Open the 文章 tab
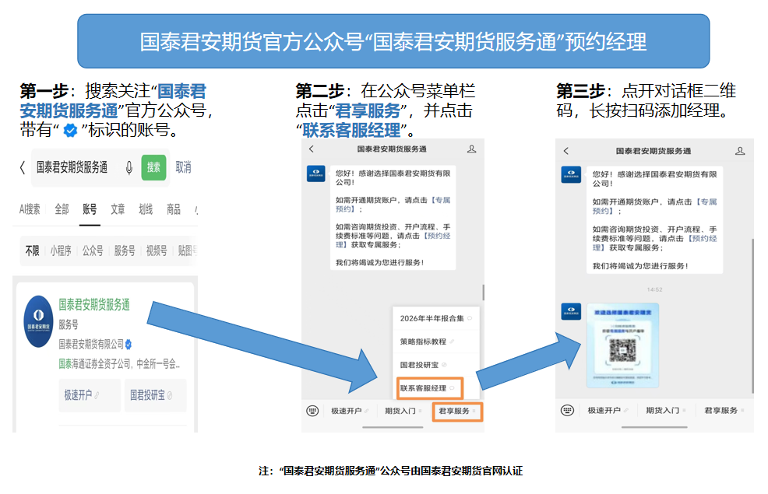The image size is (768, 494). [x=118, y=209]
